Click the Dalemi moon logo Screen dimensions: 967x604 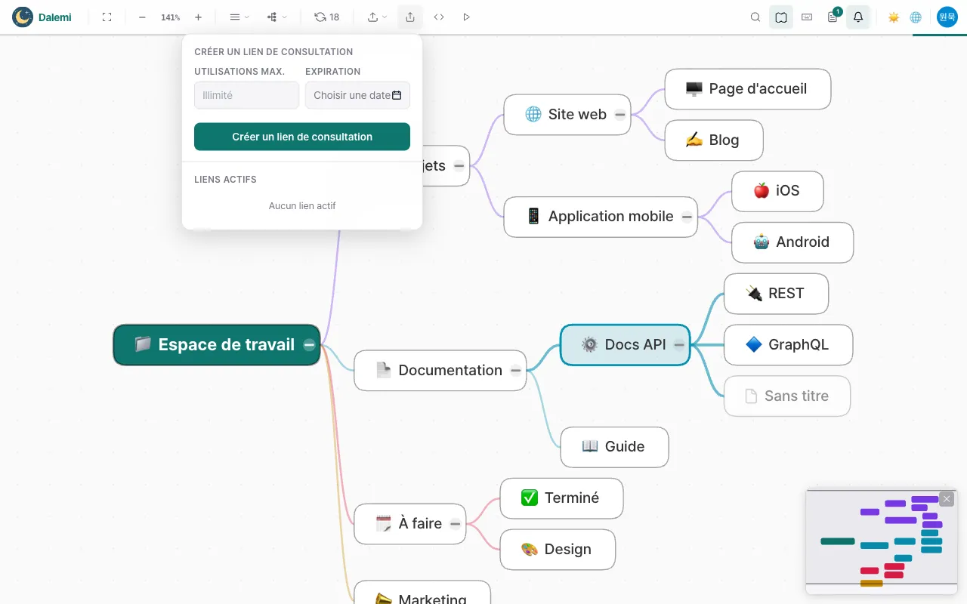tap(23, 17)
